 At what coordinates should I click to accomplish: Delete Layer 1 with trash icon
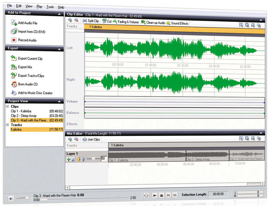tap(73, 159)
